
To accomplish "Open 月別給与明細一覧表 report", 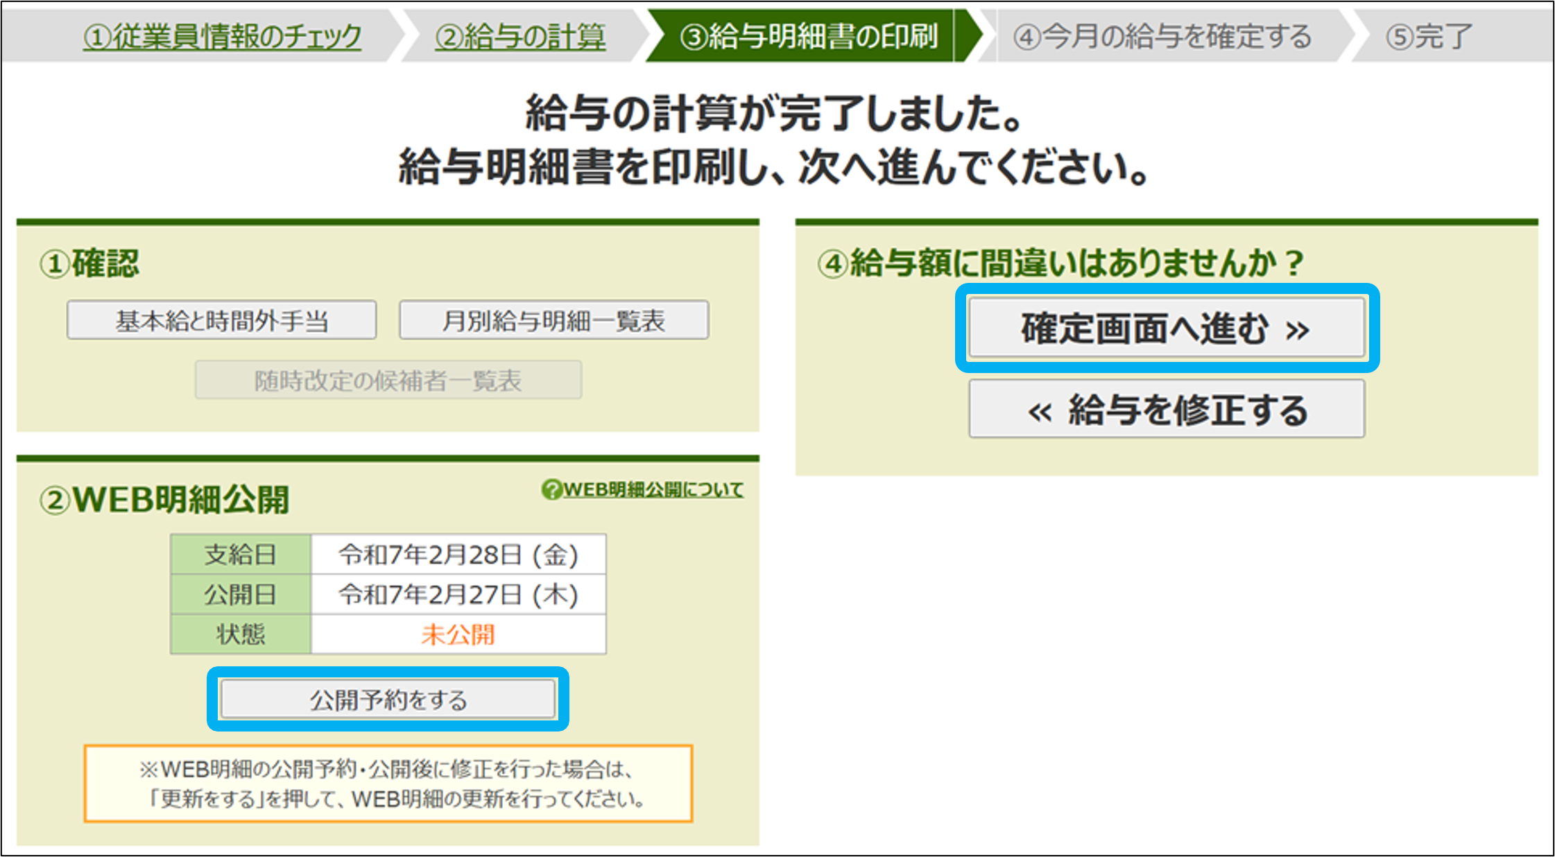I will click(x=553, y=320).
